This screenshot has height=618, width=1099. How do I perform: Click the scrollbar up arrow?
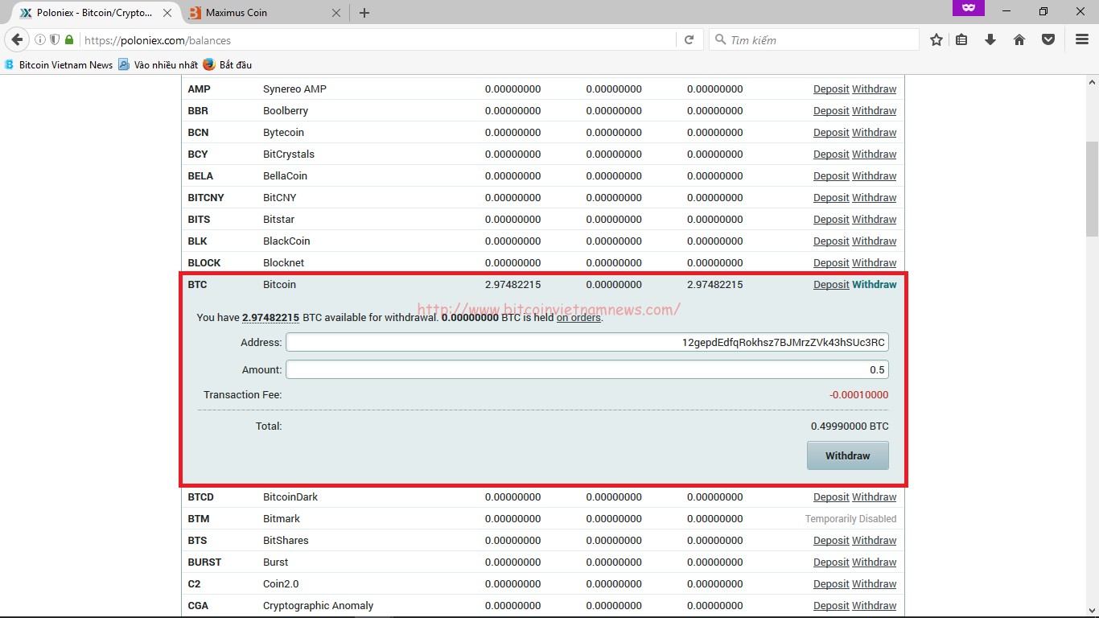point(1092,82)
